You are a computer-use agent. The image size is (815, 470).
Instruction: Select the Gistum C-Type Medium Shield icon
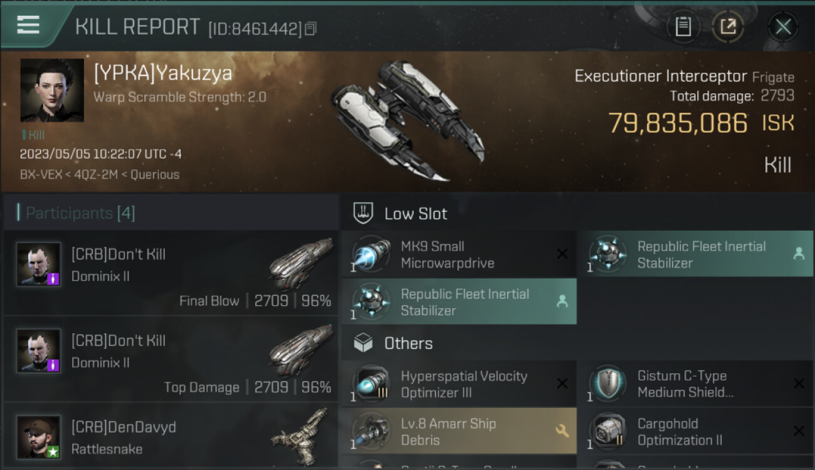coord(607,384)
